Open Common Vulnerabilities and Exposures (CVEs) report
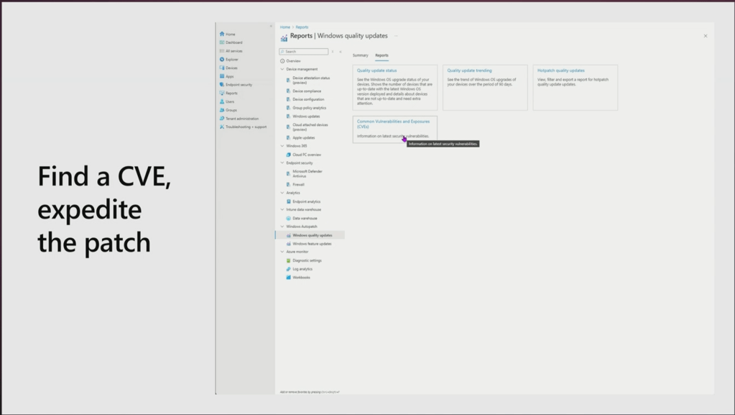Screen dimensions: 735x415 [393, 124]
